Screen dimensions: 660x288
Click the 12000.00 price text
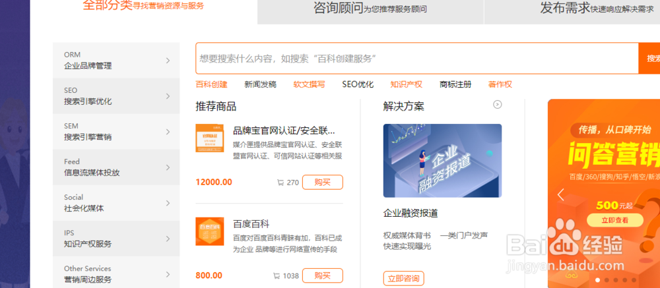pyautogui.click(x=214, y=183)
